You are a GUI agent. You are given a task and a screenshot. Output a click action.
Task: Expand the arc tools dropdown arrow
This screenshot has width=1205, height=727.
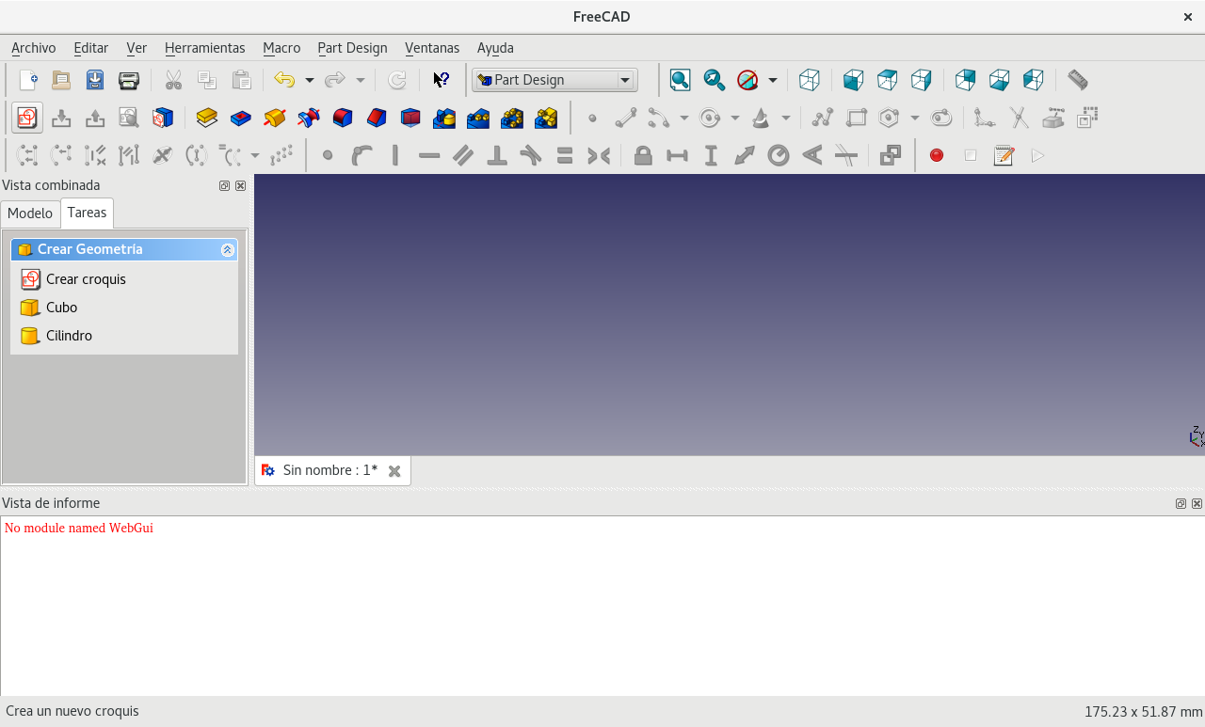tap(683, 118)
